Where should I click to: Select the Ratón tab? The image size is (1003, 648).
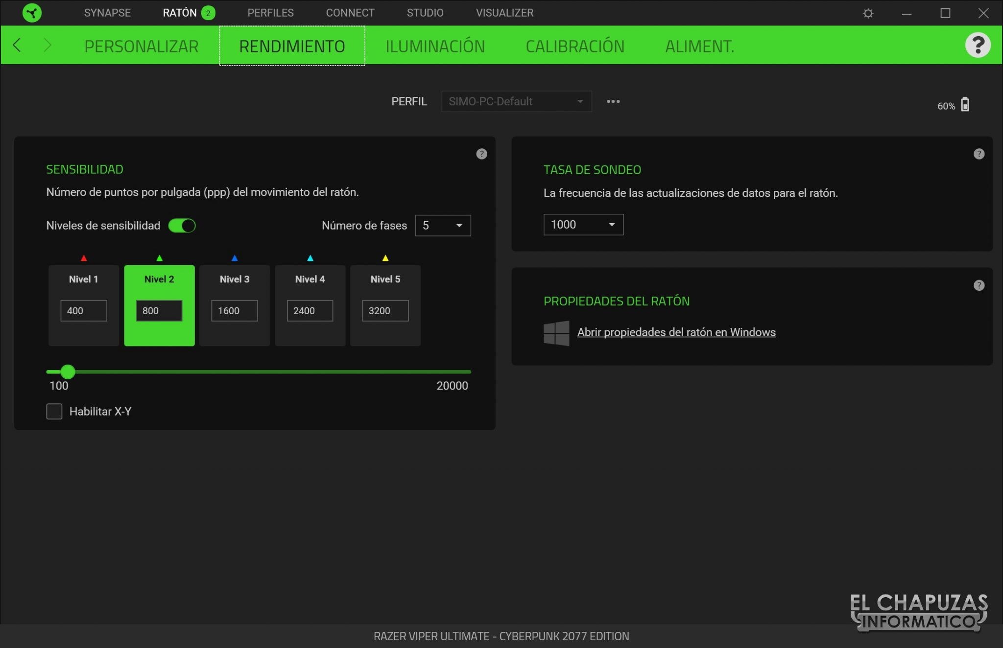tap(180, 13)
